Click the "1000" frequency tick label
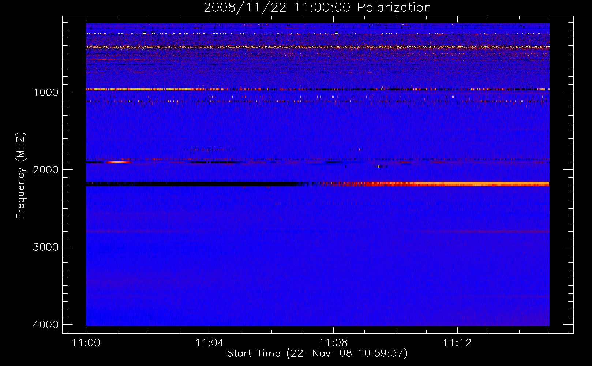 pyautogui.click(x=46, y=92)
